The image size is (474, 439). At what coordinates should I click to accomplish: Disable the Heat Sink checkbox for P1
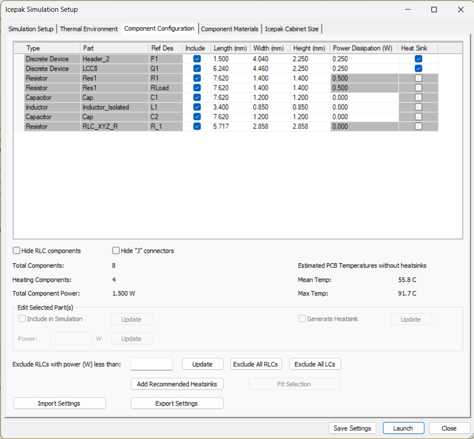418,59
